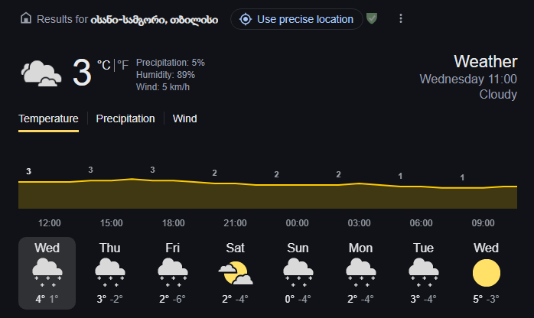The width and height of the screenshot is (534, 318).
Task: Click the green privacy shield icon
Action: tap(372, 18)
